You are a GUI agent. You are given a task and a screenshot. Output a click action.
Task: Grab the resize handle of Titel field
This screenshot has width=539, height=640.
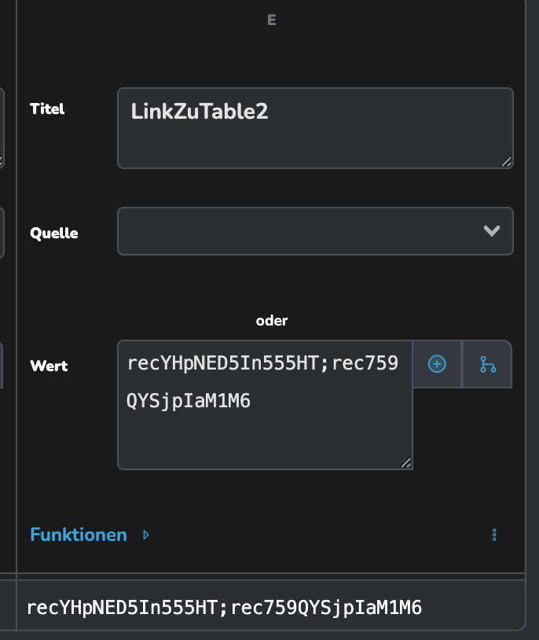pyautogui.click(x=506, y=162)
